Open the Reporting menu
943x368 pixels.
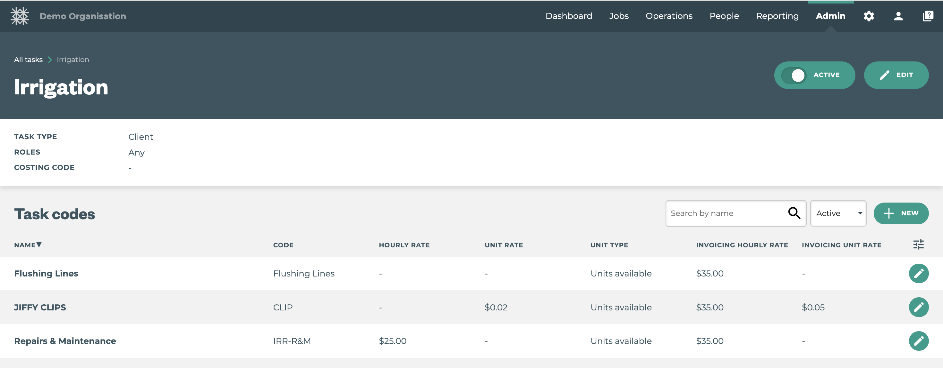pos(777,16)
